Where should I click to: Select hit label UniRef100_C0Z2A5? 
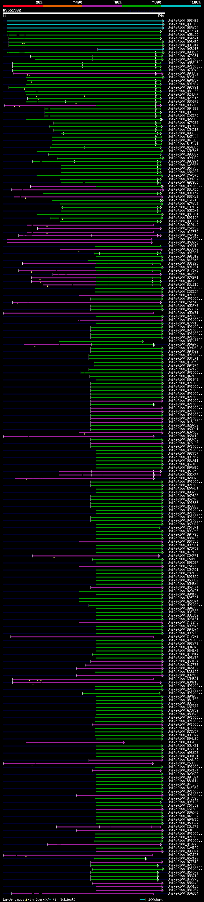pos(183,116)
